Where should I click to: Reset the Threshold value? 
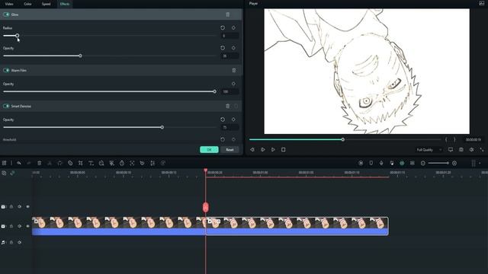pyautogui.click(x=223, y=139)
